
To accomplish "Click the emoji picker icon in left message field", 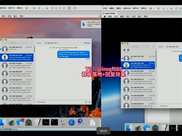I will [x=86, y=102].
